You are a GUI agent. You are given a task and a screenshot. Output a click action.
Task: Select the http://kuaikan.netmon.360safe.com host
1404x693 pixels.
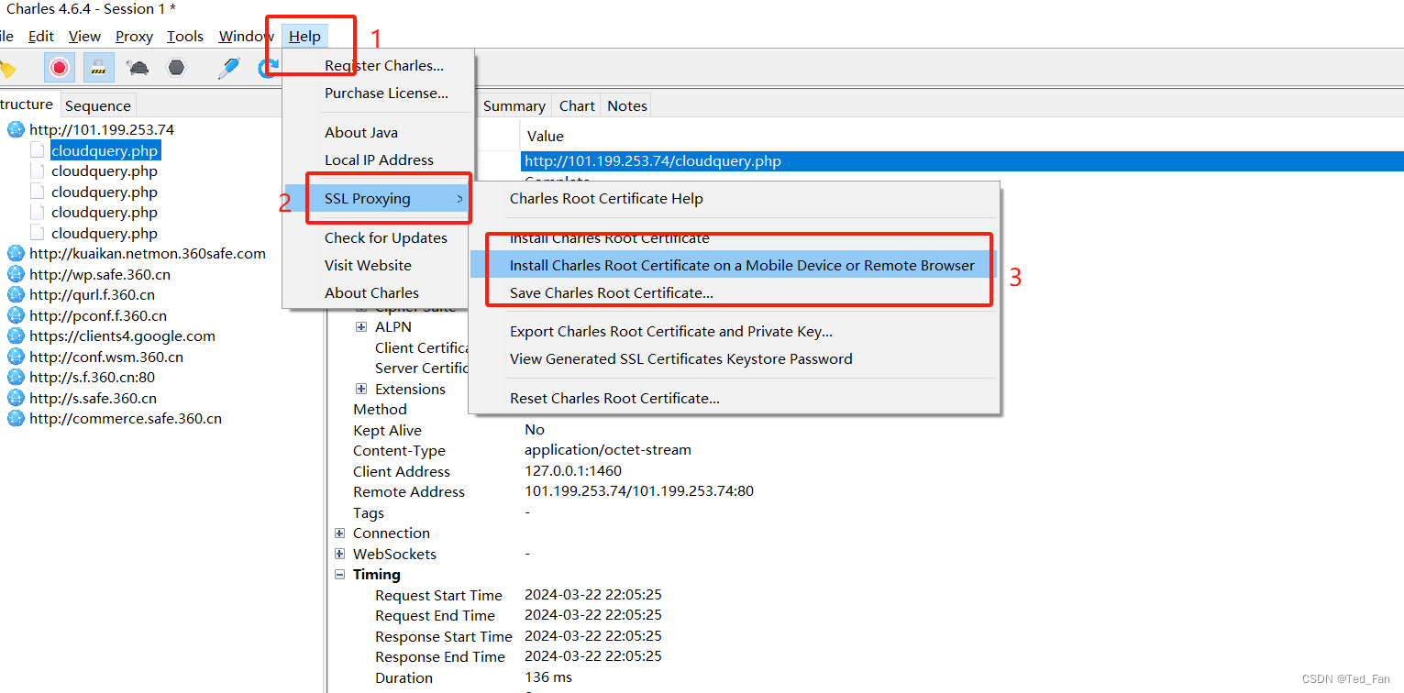click(148, 253)
